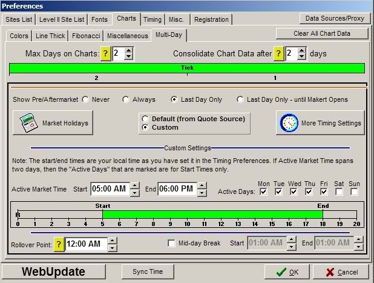
Task: Click the Sync Time button
Action: coord(147,271)
